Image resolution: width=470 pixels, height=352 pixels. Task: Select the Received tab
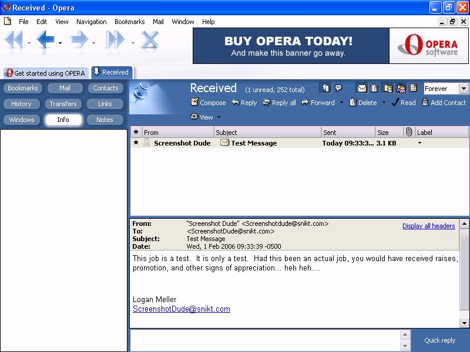pyautogui.click(x=112, y=72)
